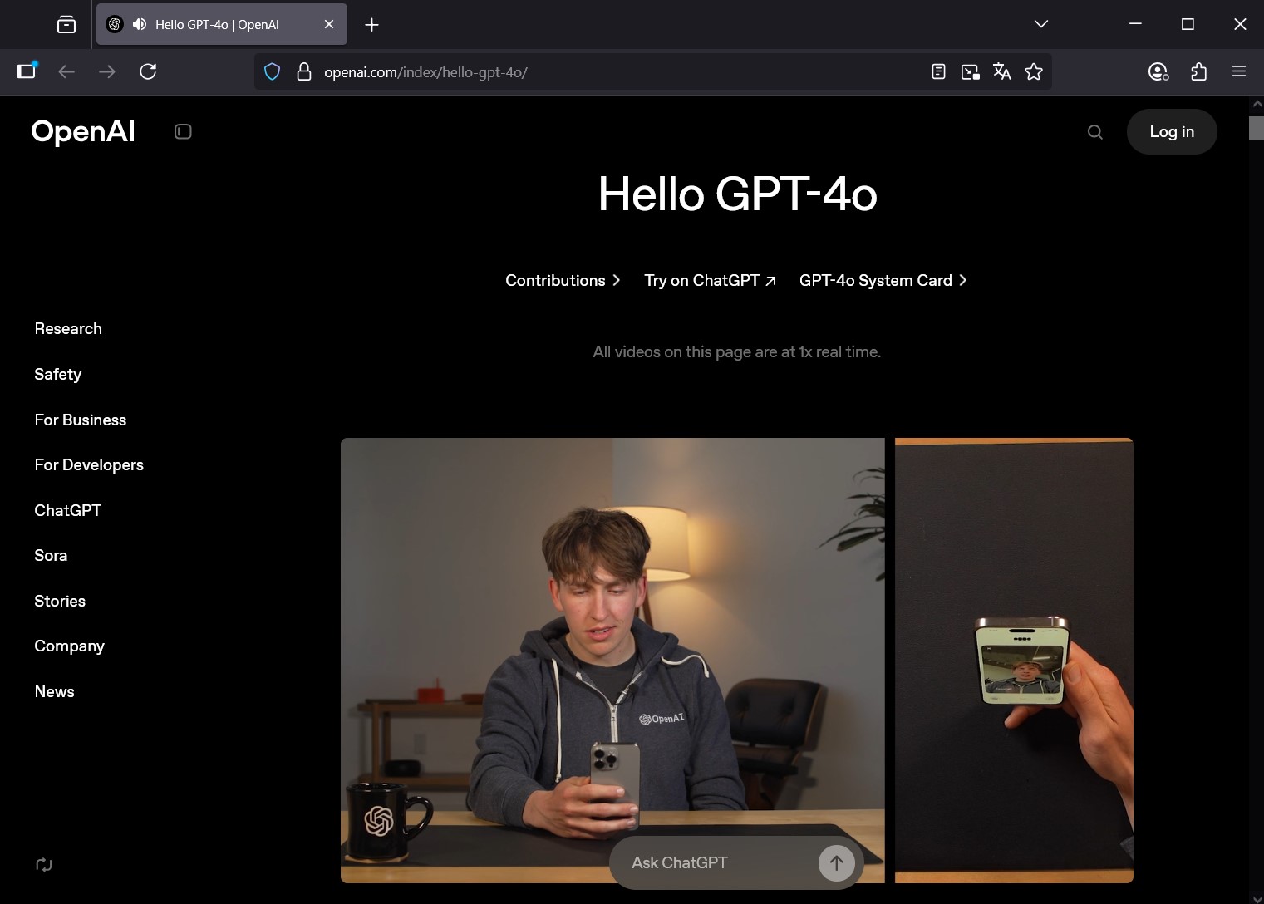Close the Hello GPT-4o tab
This screenshot has height=904, width=1264.
329,25
